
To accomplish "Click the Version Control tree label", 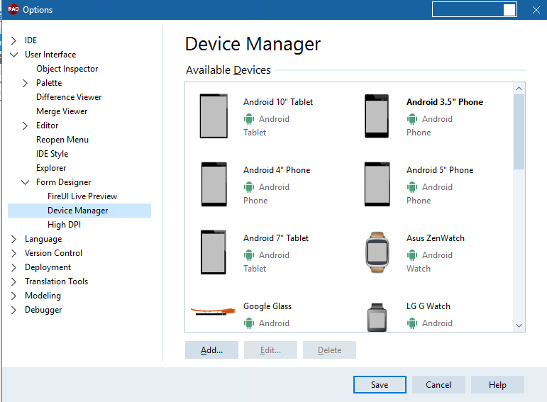I will click(x=53, y=253).
